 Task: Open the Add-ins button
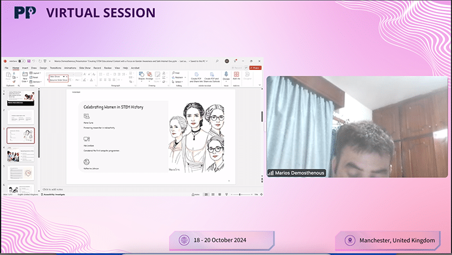click(237, 76)
